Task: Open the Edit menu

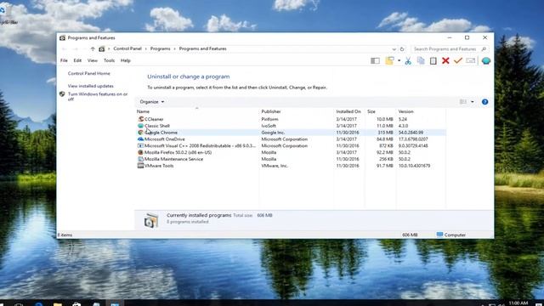Action: coord(77,60)
